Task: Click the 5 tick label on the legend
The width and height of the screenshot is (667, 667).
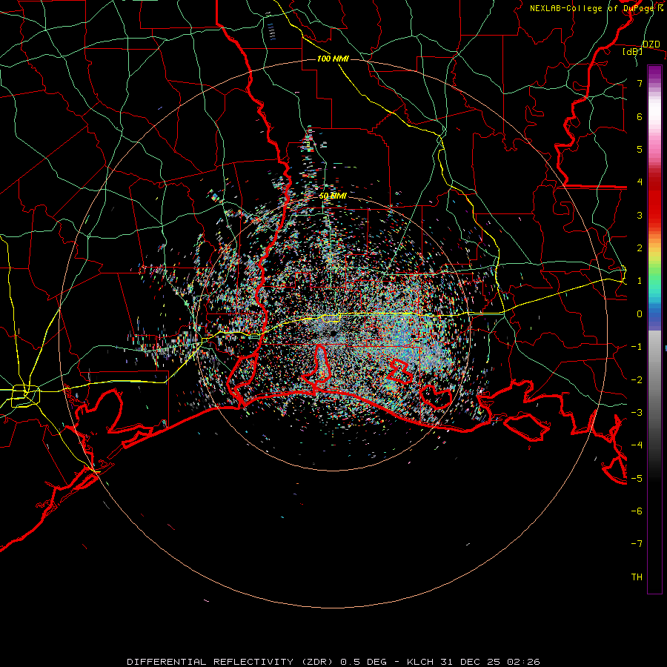Action: point(640,149)
